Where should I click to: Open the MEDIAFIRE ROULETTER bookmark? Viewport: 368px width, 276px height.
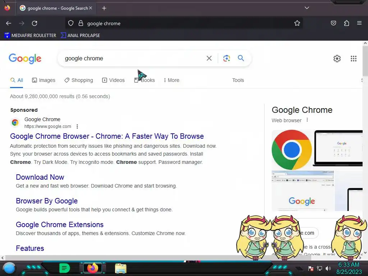point(30,36)
